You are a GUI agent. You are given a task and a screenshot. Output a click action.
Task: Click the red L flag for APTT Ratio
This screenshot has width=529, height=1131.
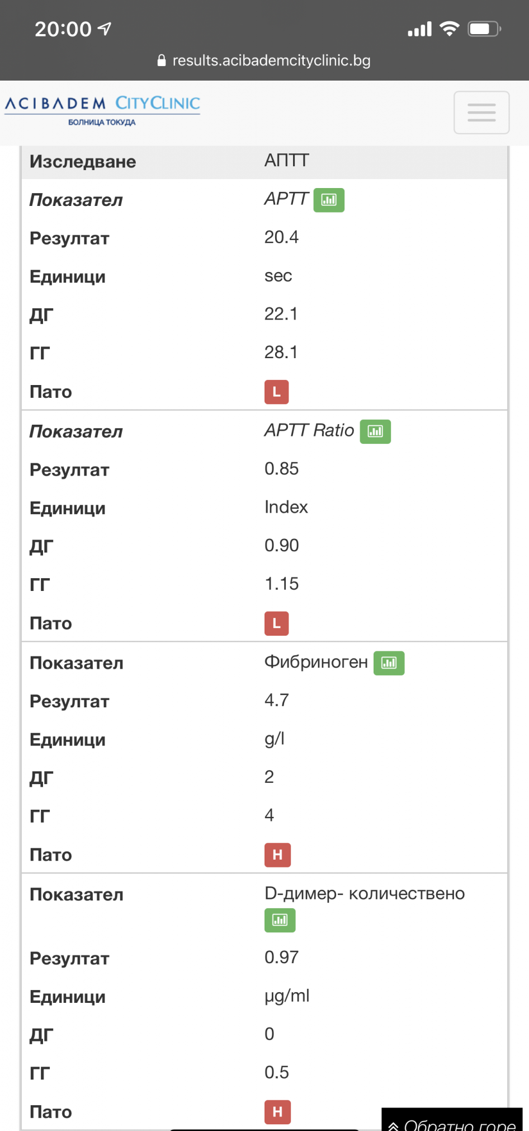tap(276, 623)
